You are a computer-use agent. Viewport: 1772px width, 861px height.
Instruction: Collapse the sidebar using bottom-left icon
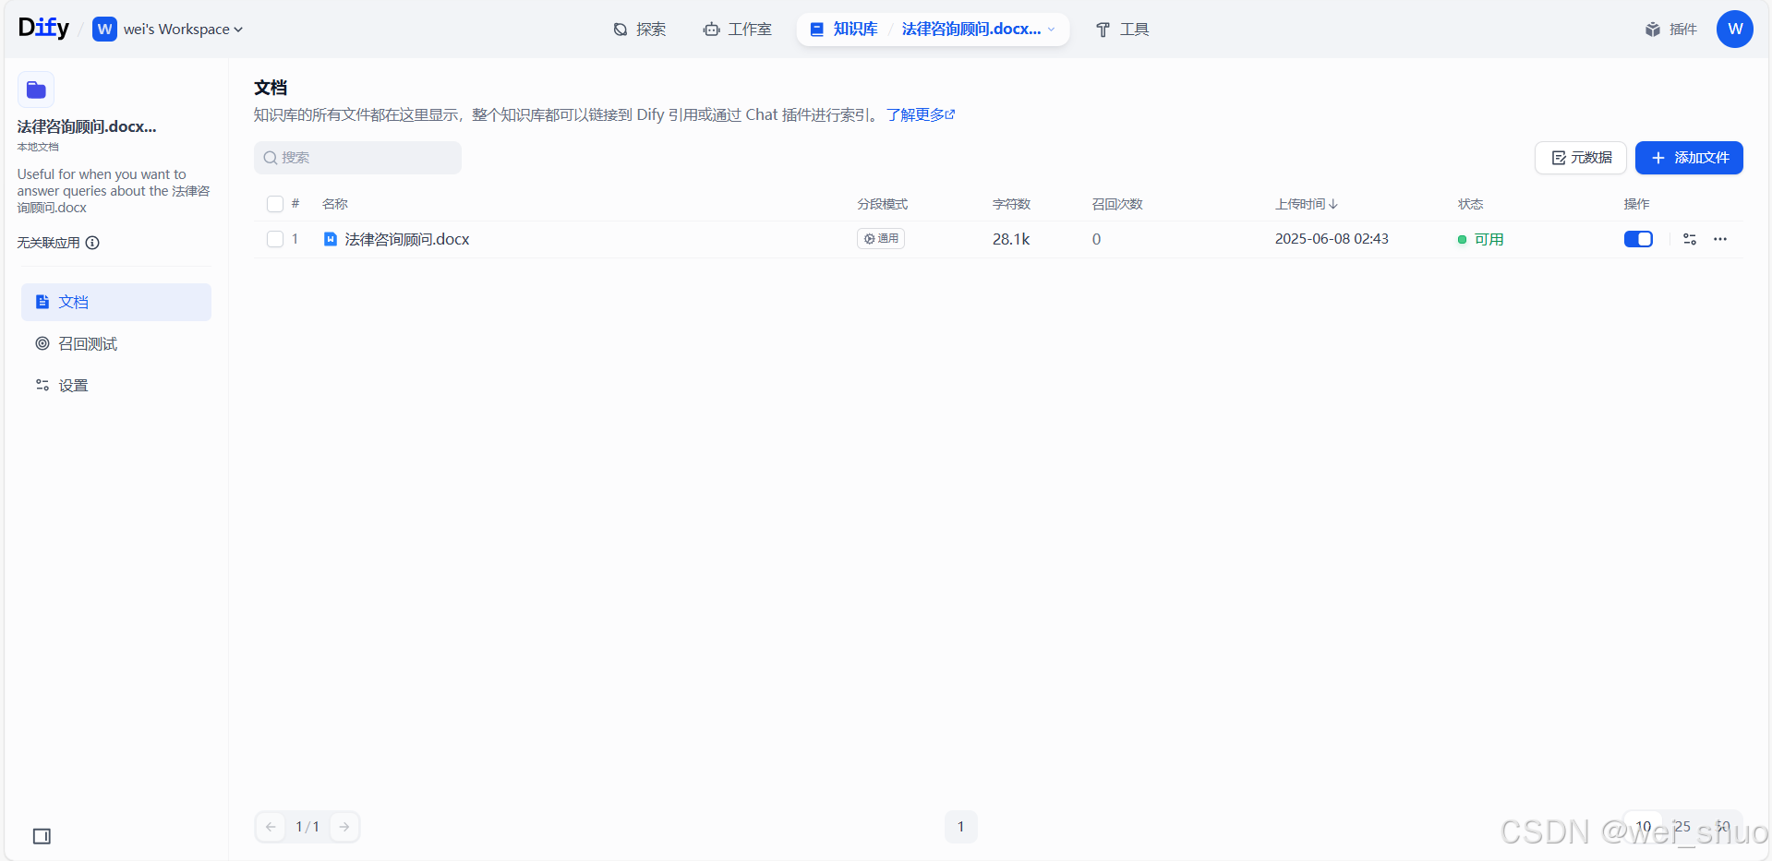pyautogui.click(x=41, y=836)
